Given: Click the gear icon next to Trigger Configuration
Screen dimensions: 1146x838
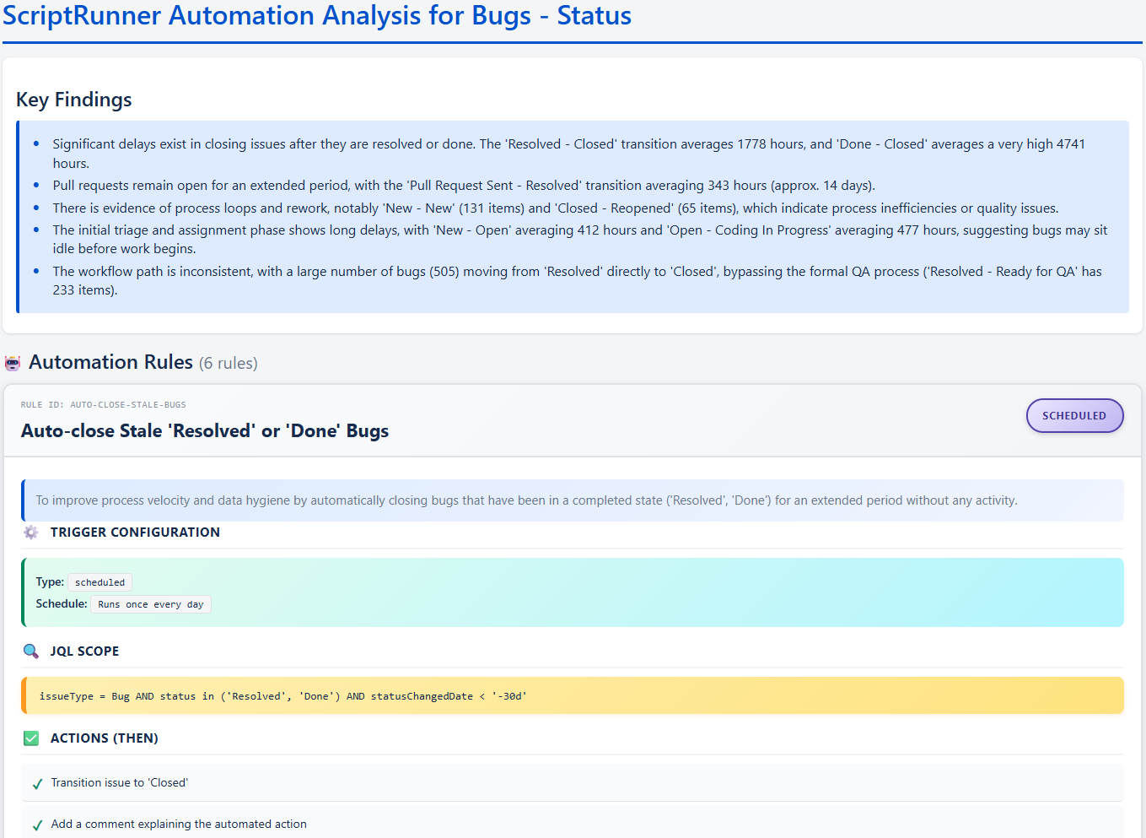Looking at the screenshot, I should (x=31, y=533).
